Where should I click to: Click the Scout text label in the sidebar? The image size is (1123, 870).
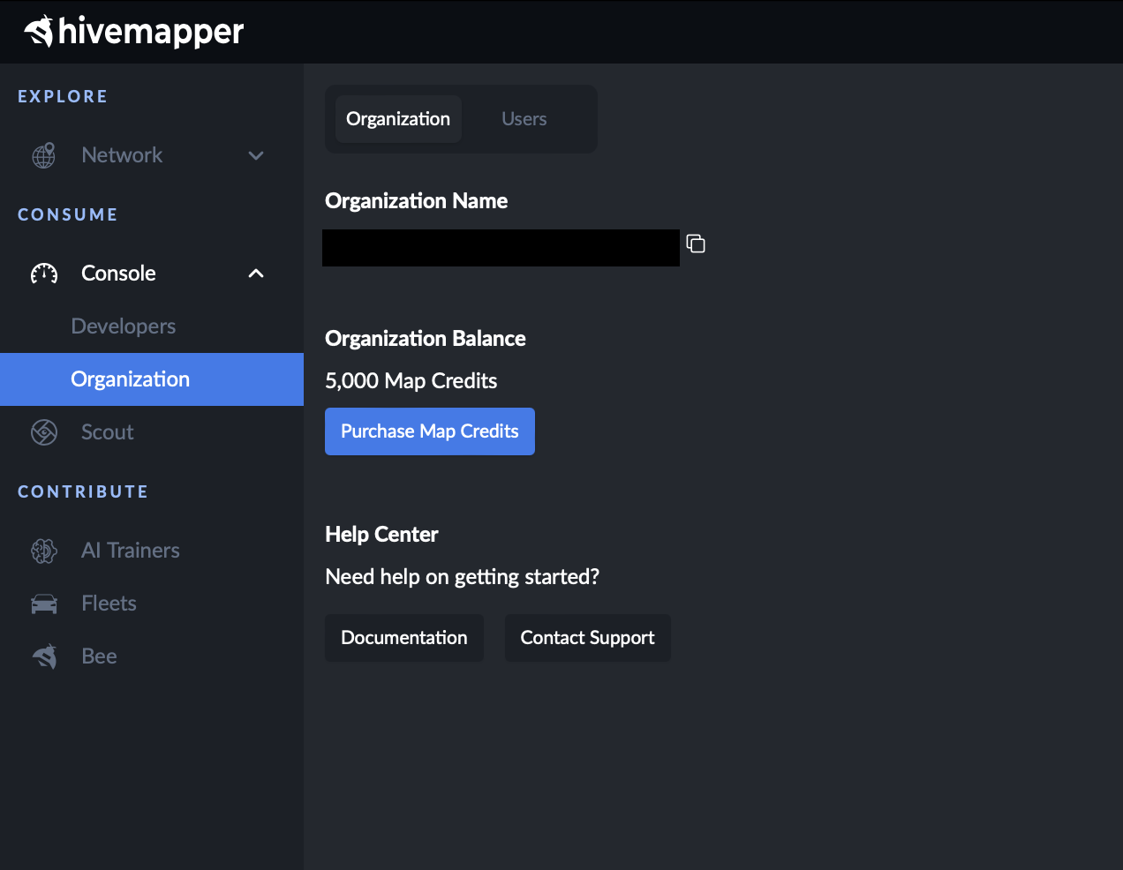pos(108,432)
